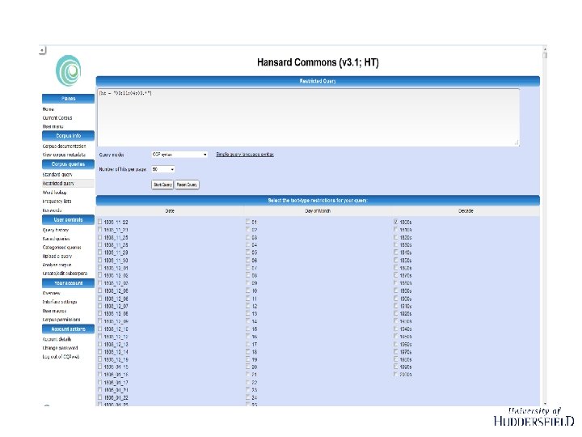582x437 pixels.
Task: Expand the number of hits per page dropdown
Action: 163,169
